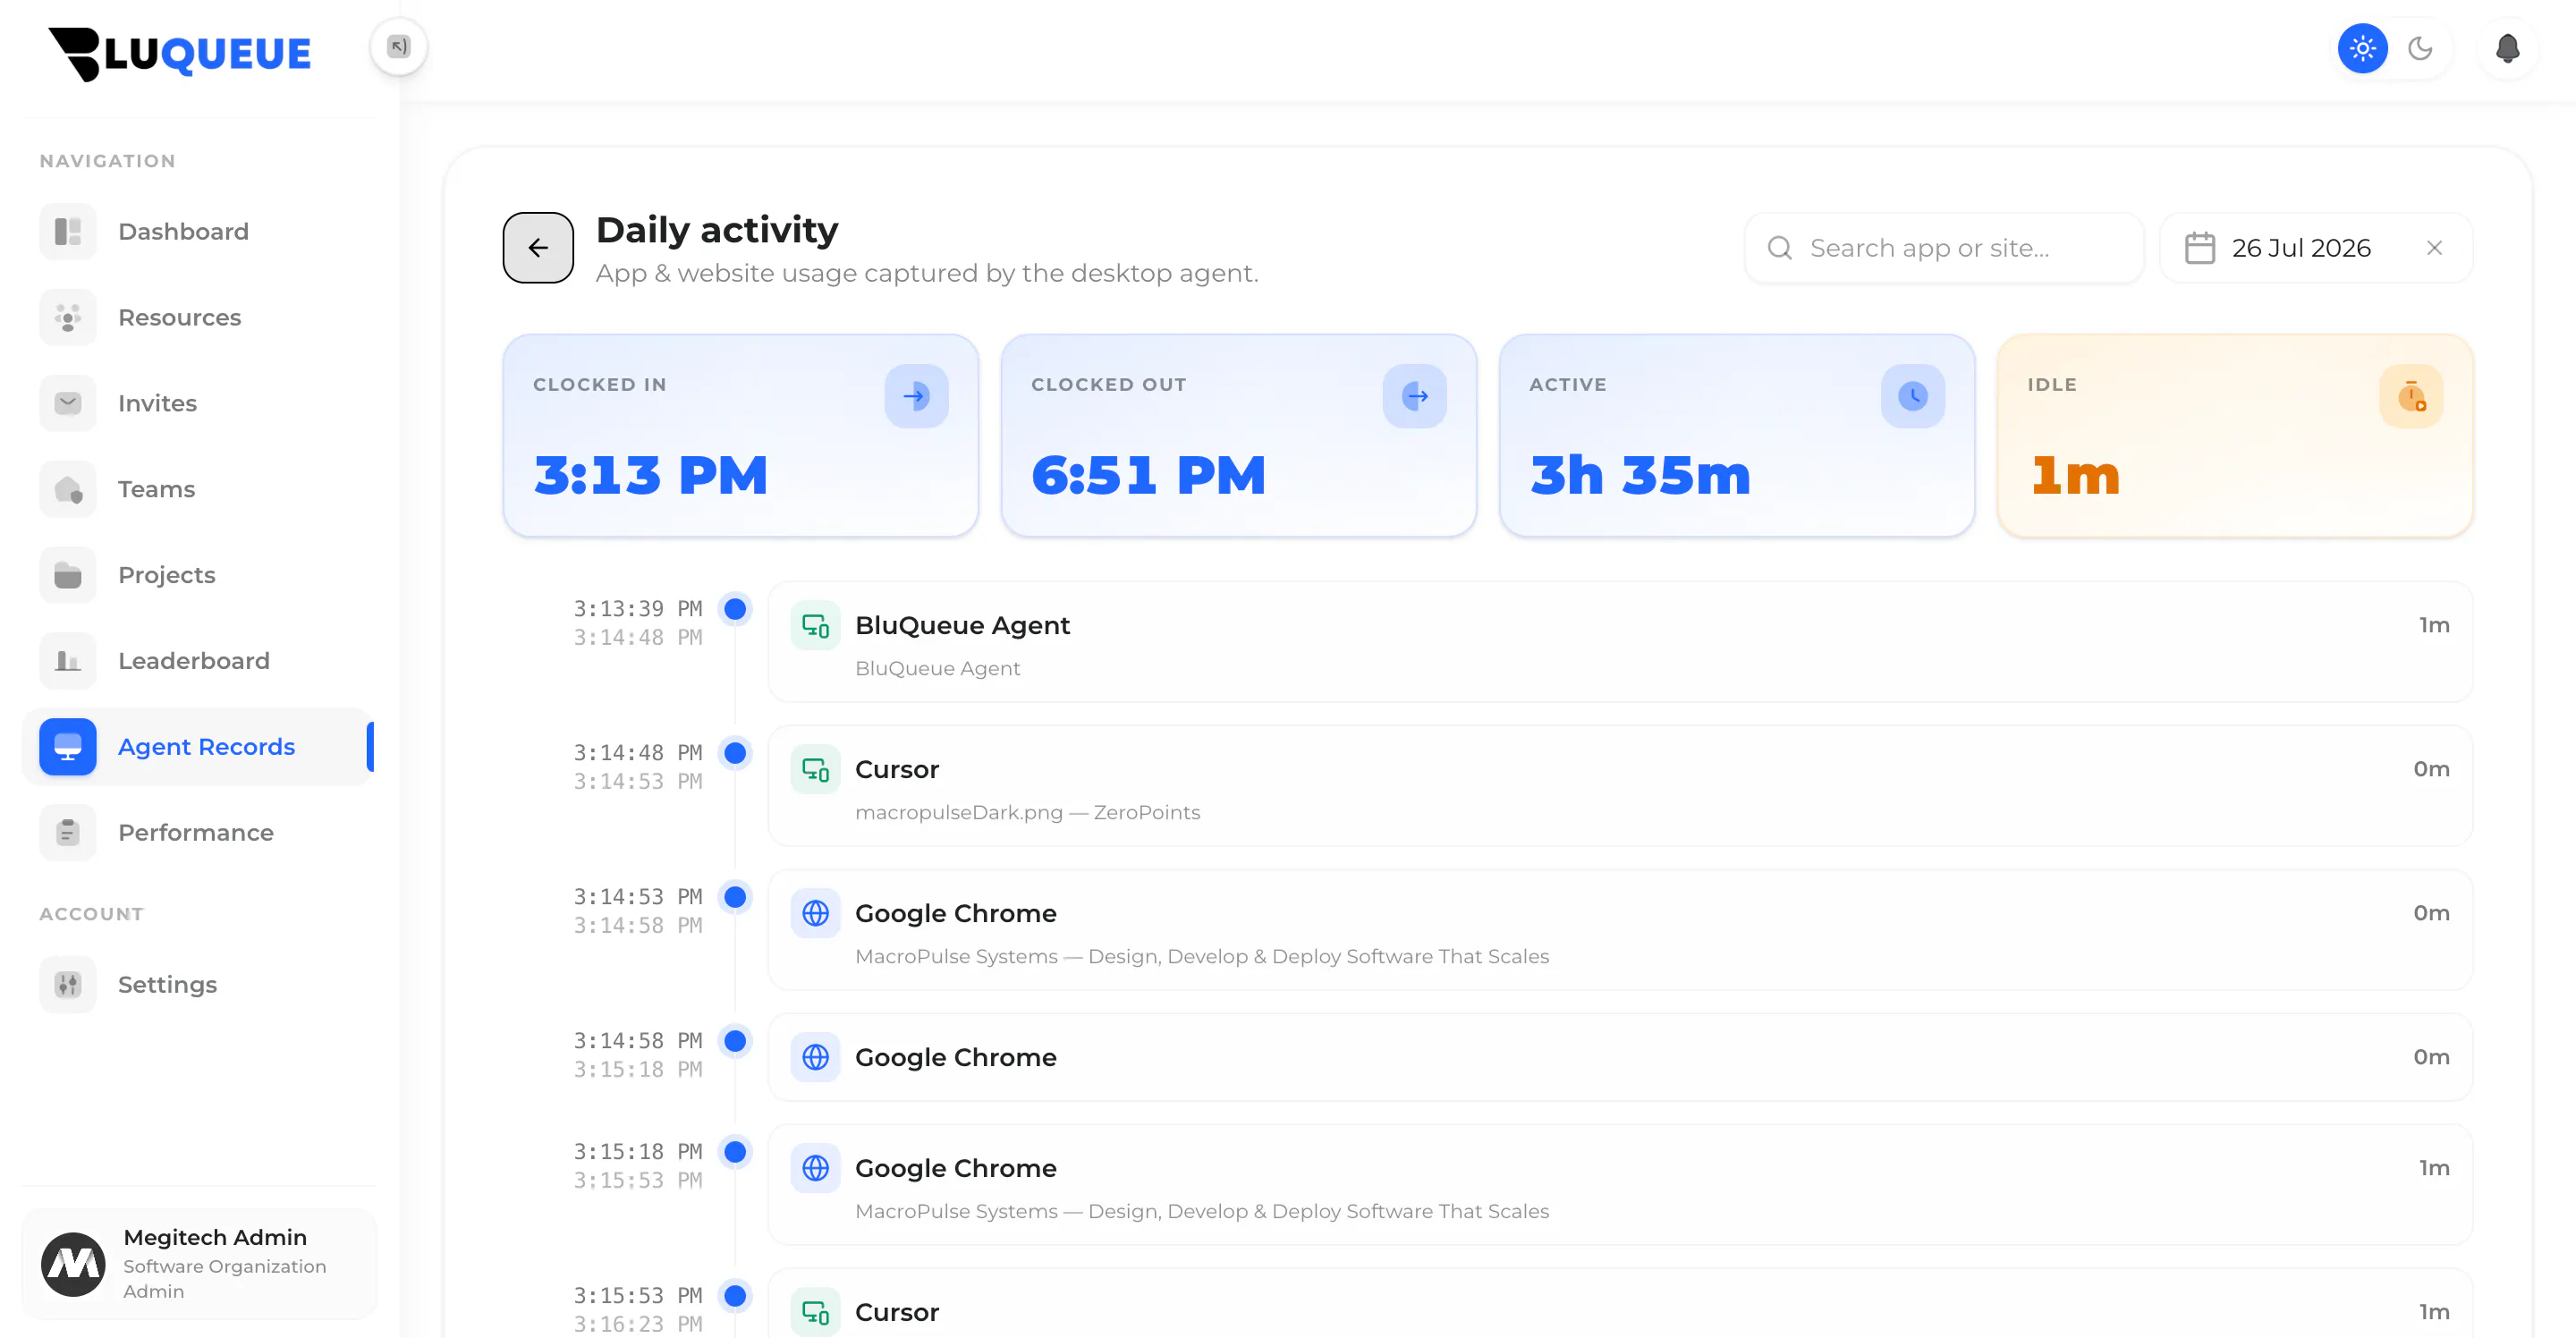2576x1338 pixels.
Task: Select the 6:51 PM clocked out value
Action: tap(1149, 475)
